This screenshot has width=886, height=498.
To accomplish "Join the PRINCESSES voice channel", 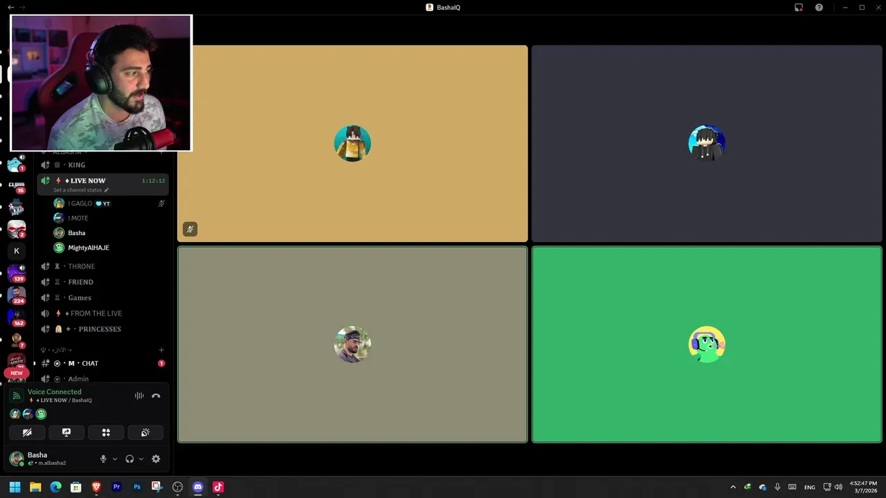I will (x=102, y=329).
